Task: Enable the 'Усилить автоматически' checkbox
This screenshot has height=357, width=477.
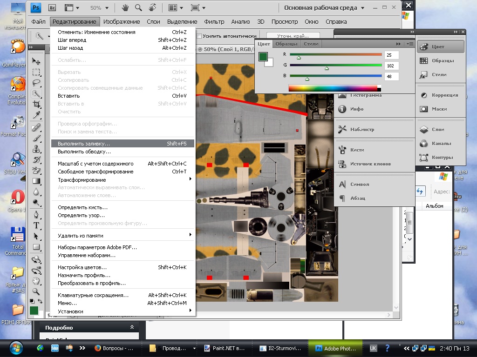Action: coord(200,36)
